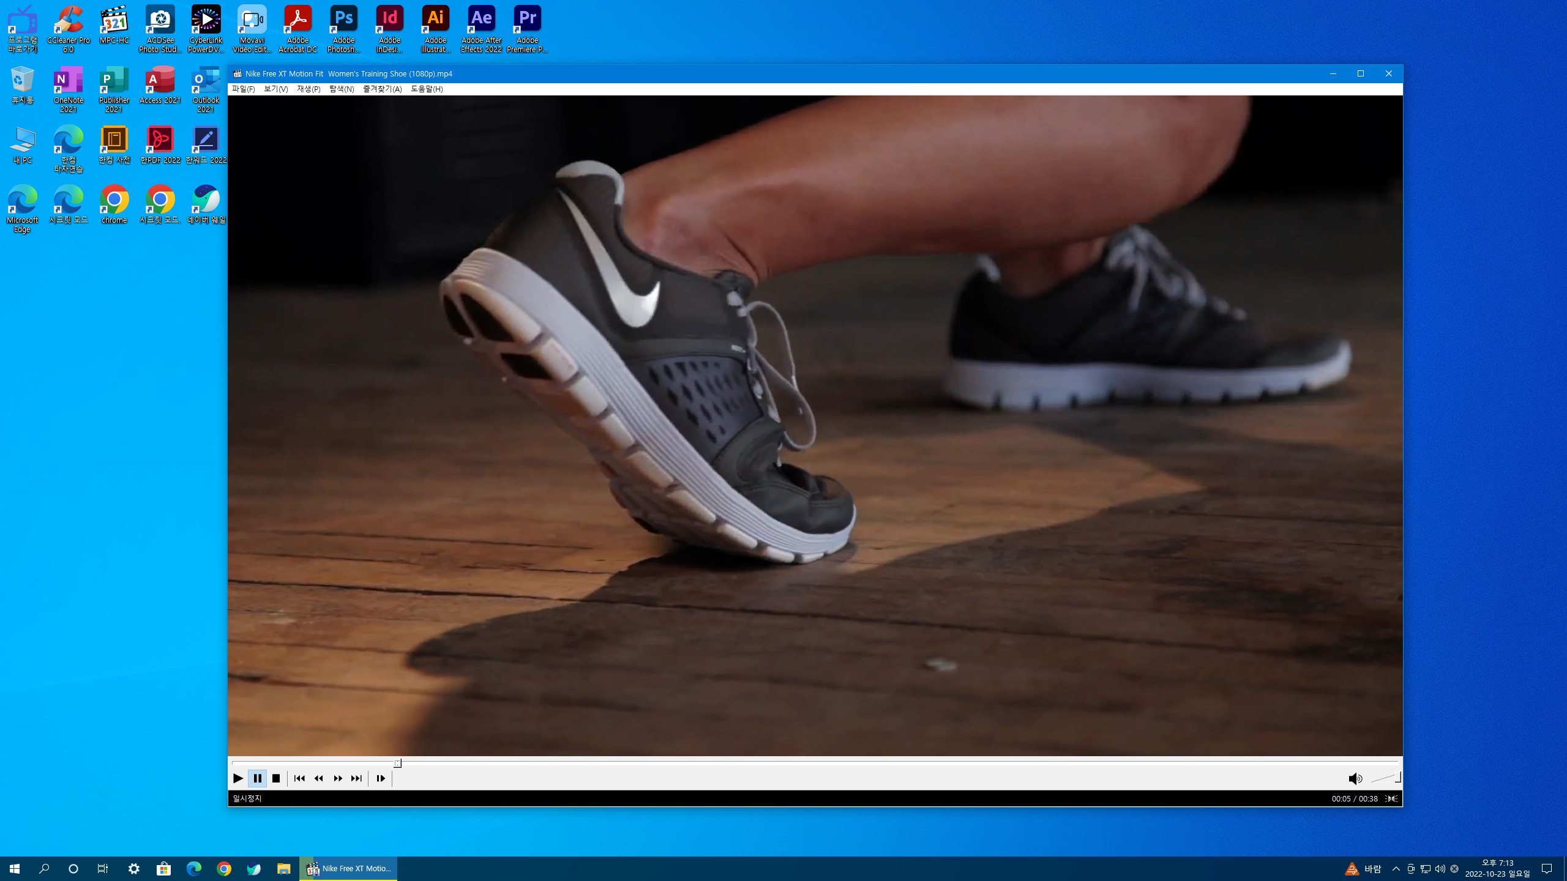Click Nike Free XT taskbar button
1567x881 pixels.
348,869
